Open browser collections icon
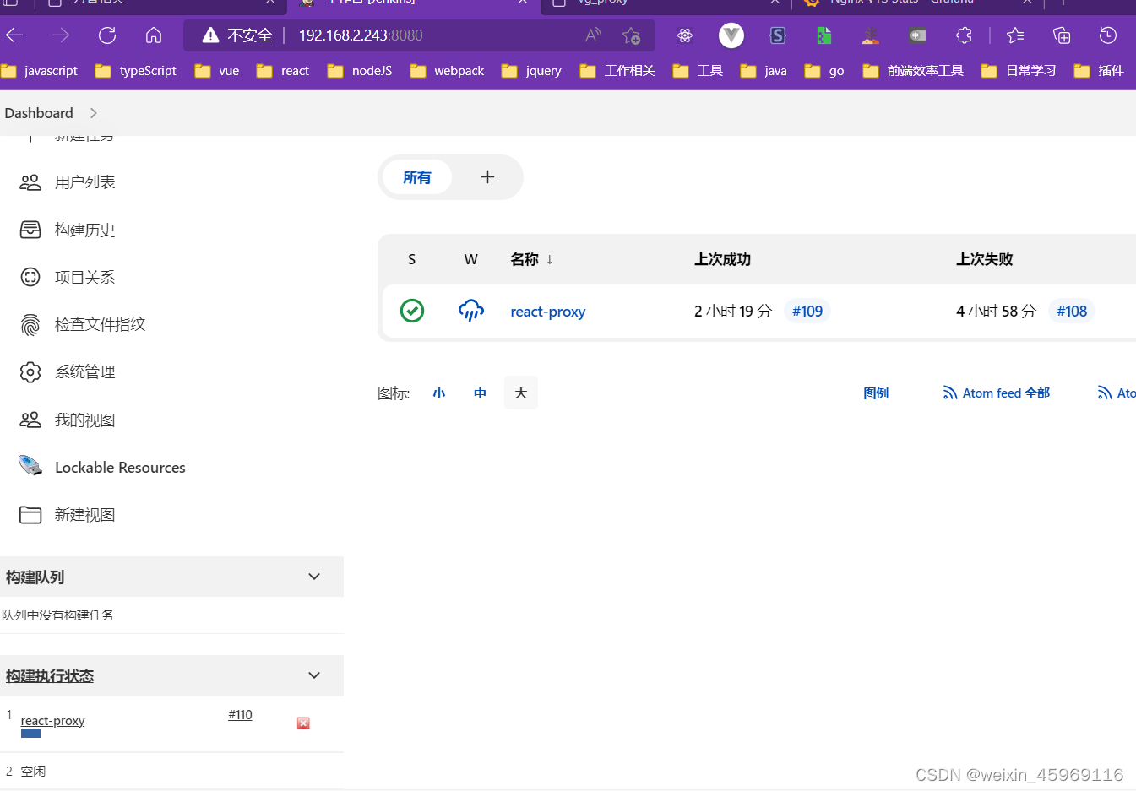1136x791 pixels. pos(1062,35)
